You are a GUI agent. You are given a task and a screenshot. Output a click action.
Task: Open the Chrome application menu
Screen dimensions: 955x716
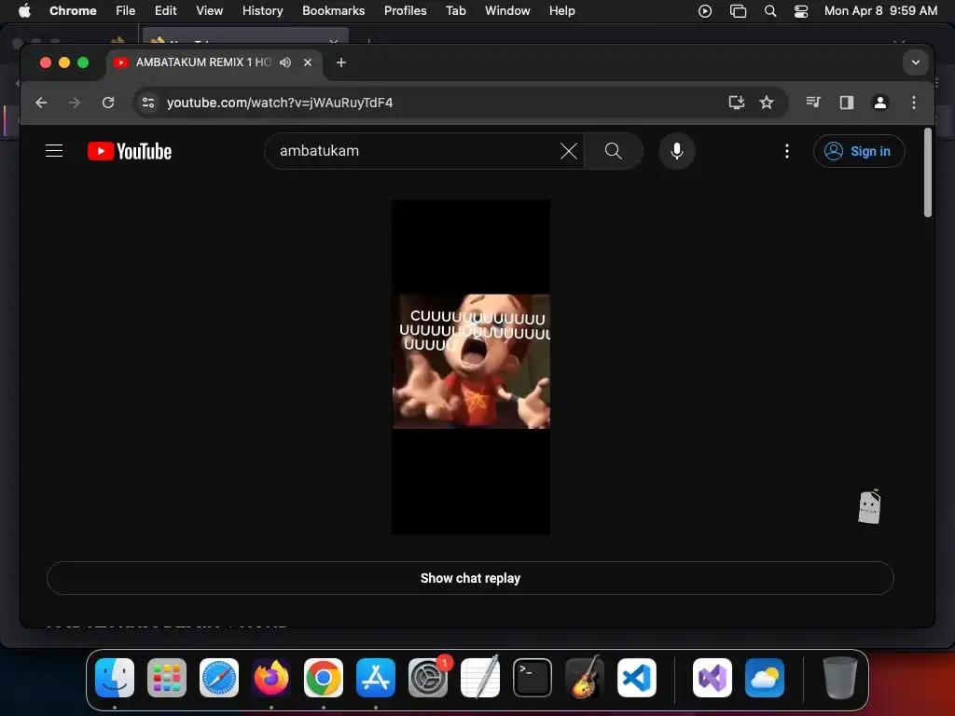pos(73,10)
